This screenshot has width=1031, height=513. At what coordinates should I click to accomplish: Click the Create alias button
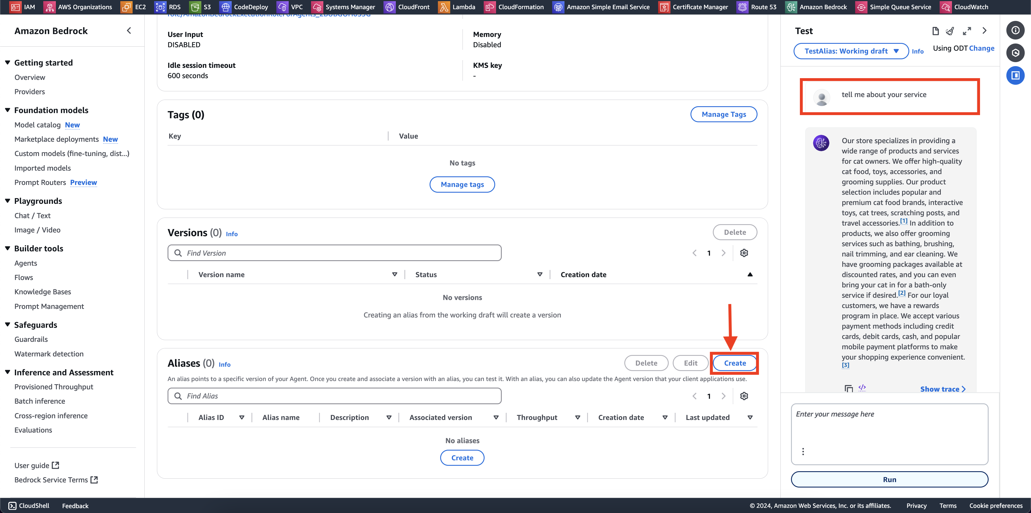(735, 363)
